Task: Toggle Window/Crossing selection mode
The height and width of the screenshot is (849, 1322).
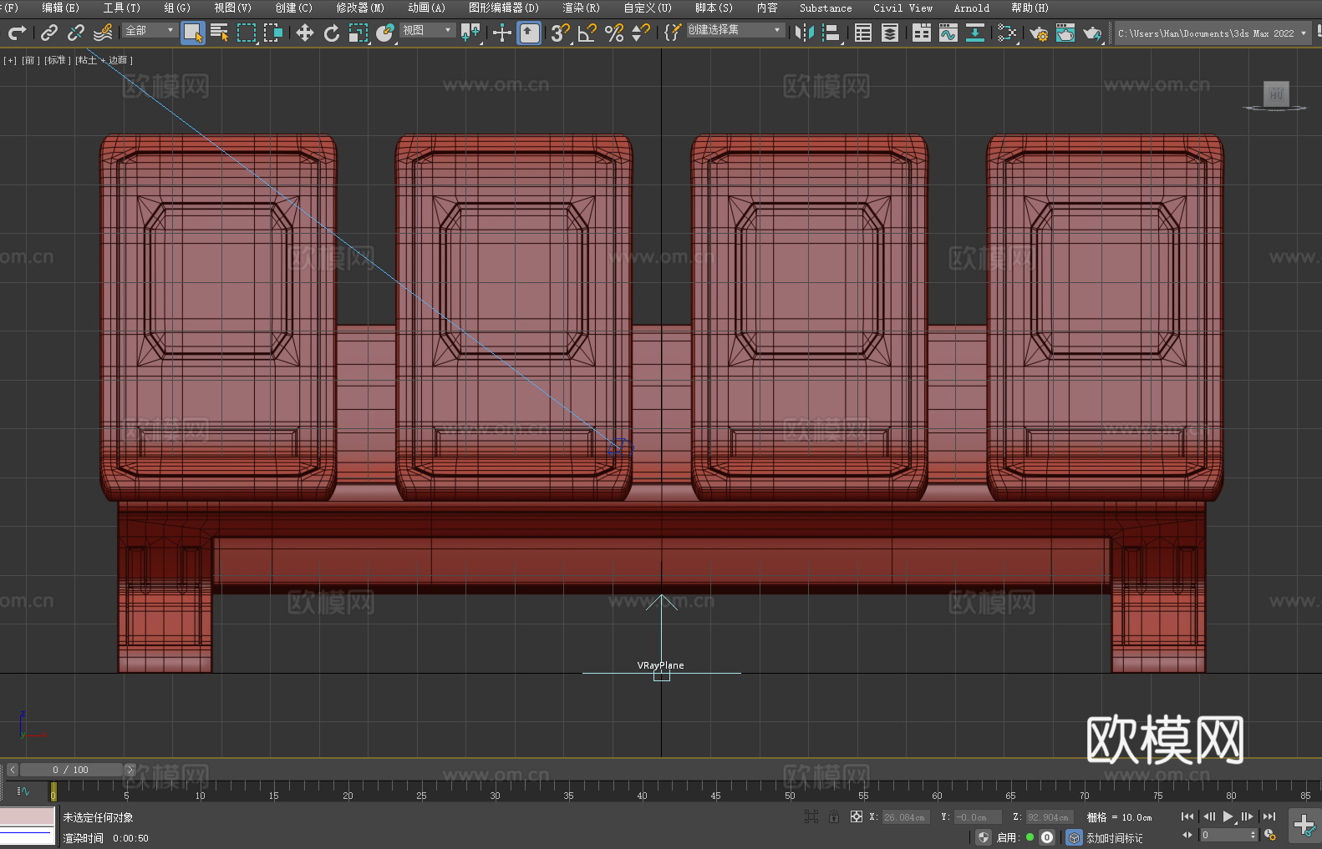Action: [273, 33]
